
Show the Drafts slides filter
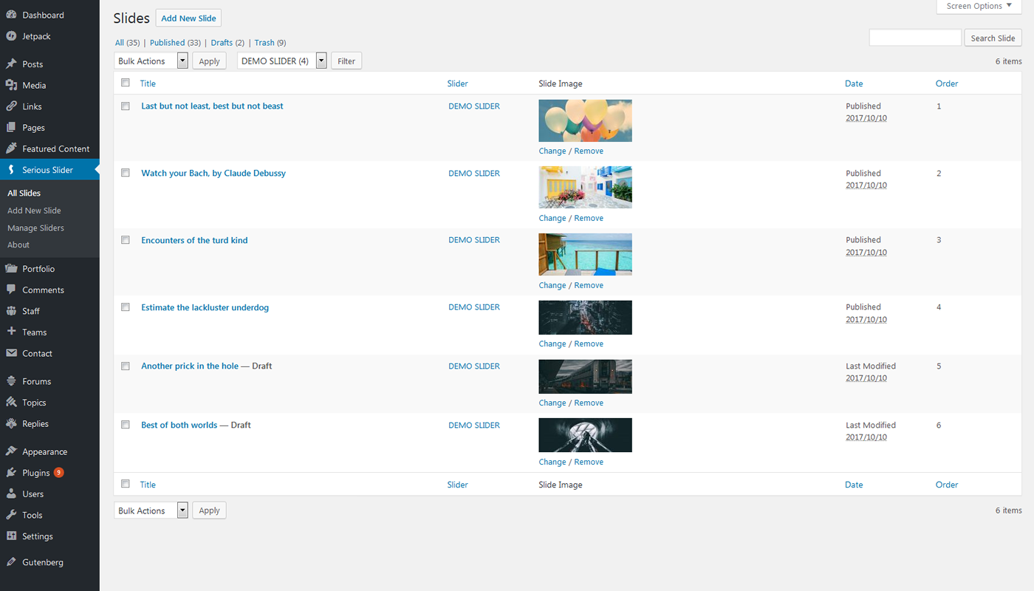[x=222, y=43]
